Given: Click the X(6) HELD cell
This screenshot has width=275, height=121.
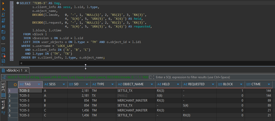Looking at the screenshot, I should tap(169, 96).
